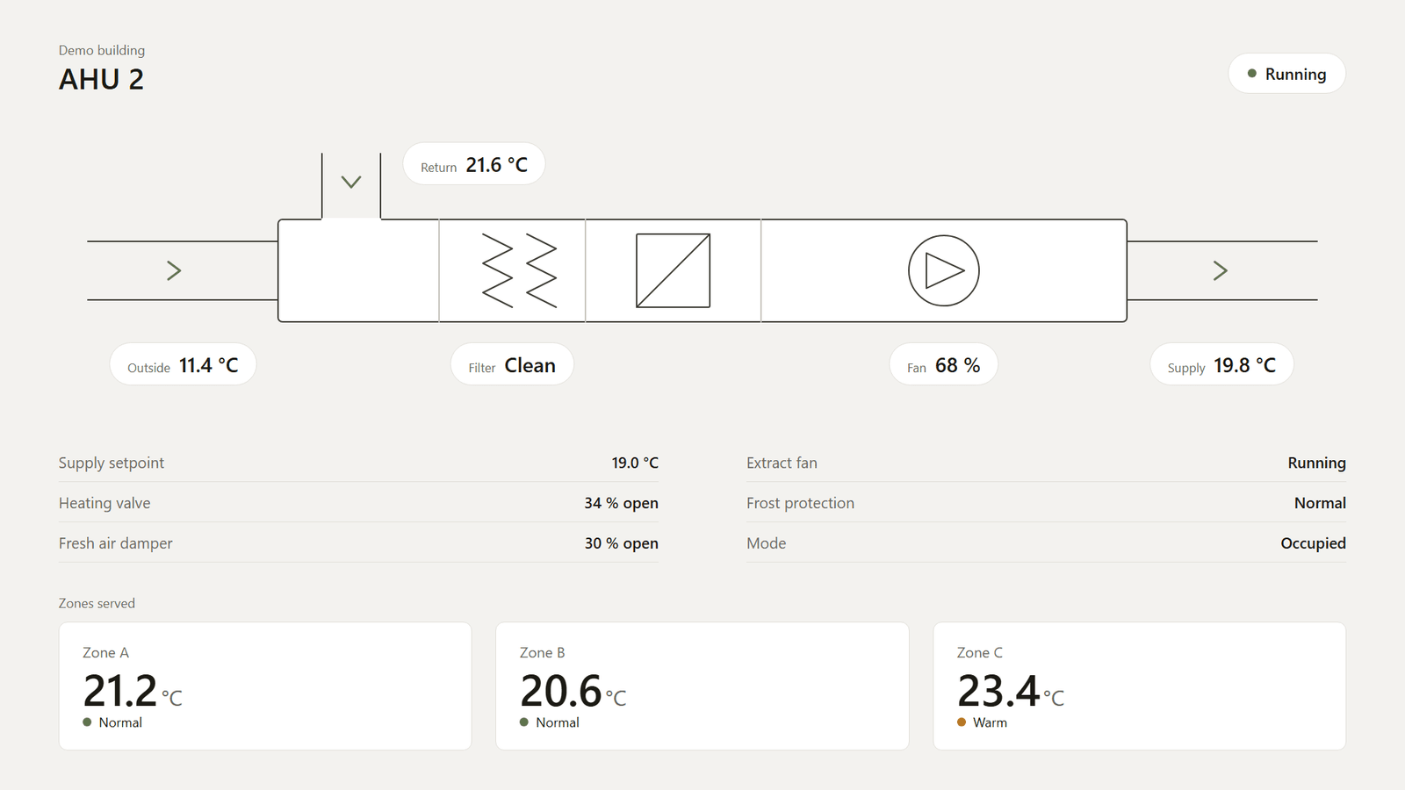
Task: Click the supply air outlet arrow
Action: 1220,270
